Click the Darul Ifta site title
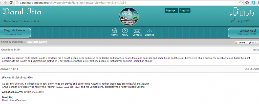 click(22, 12)
